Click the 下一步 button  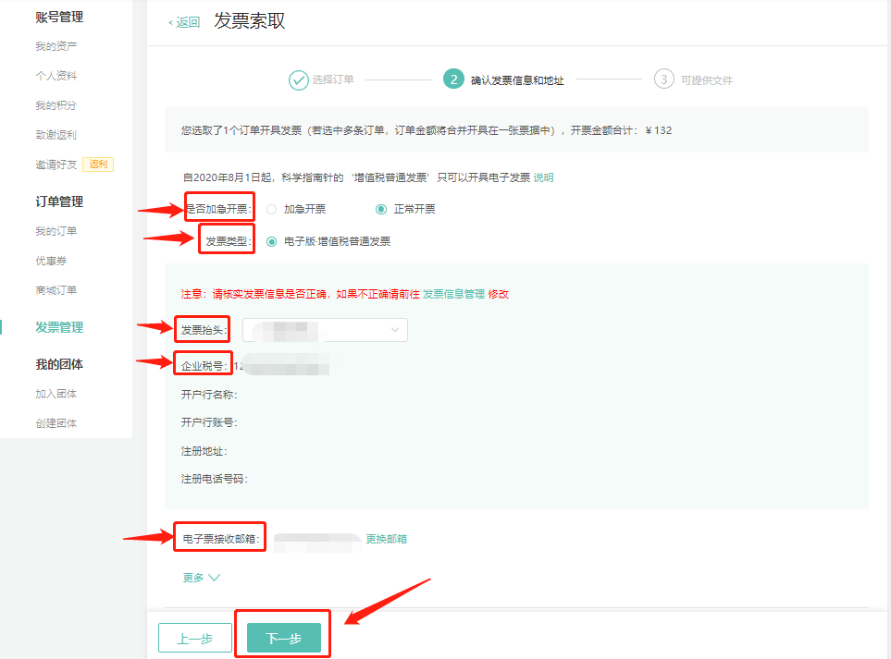click(282, 637)
